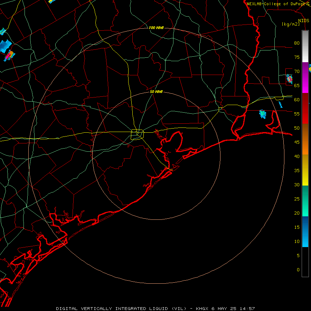Click the large blue echo at upper left
The width and height of the screenshot is (311, 311).
[x=5, y=46]
